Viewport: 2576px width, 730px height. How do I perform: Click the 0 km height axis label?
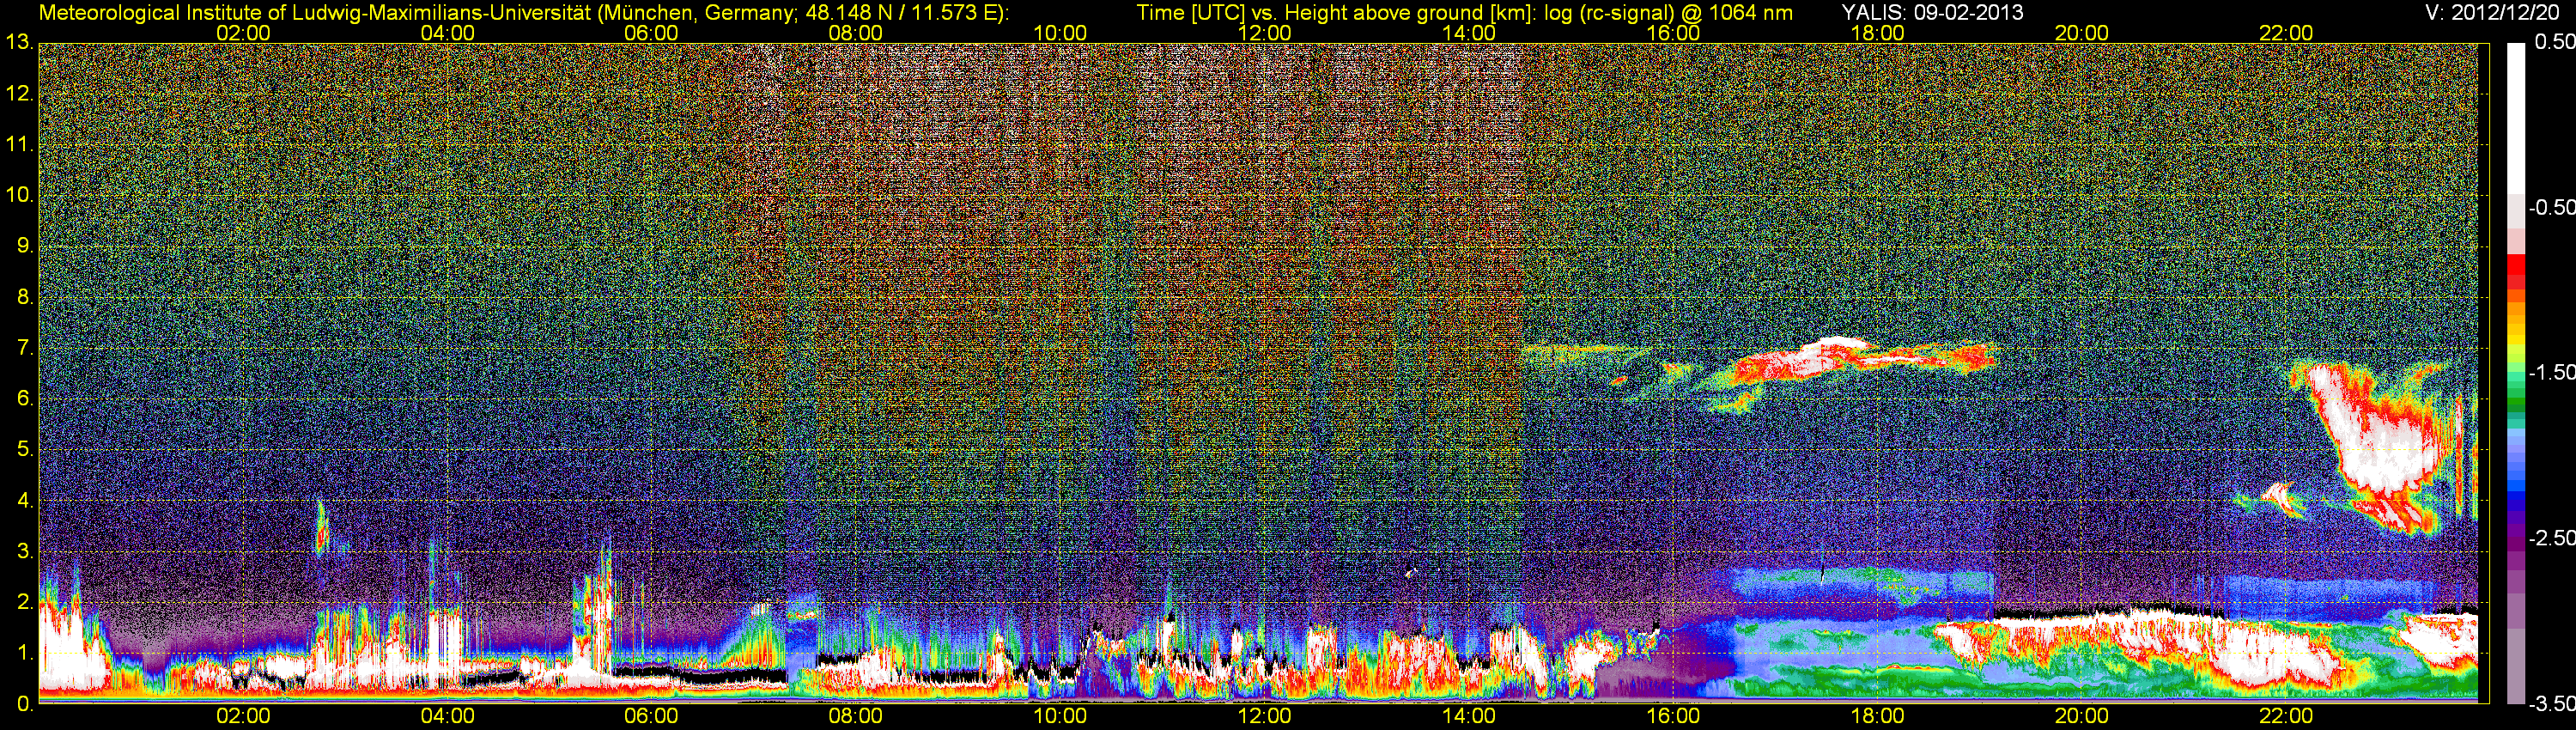25,704
